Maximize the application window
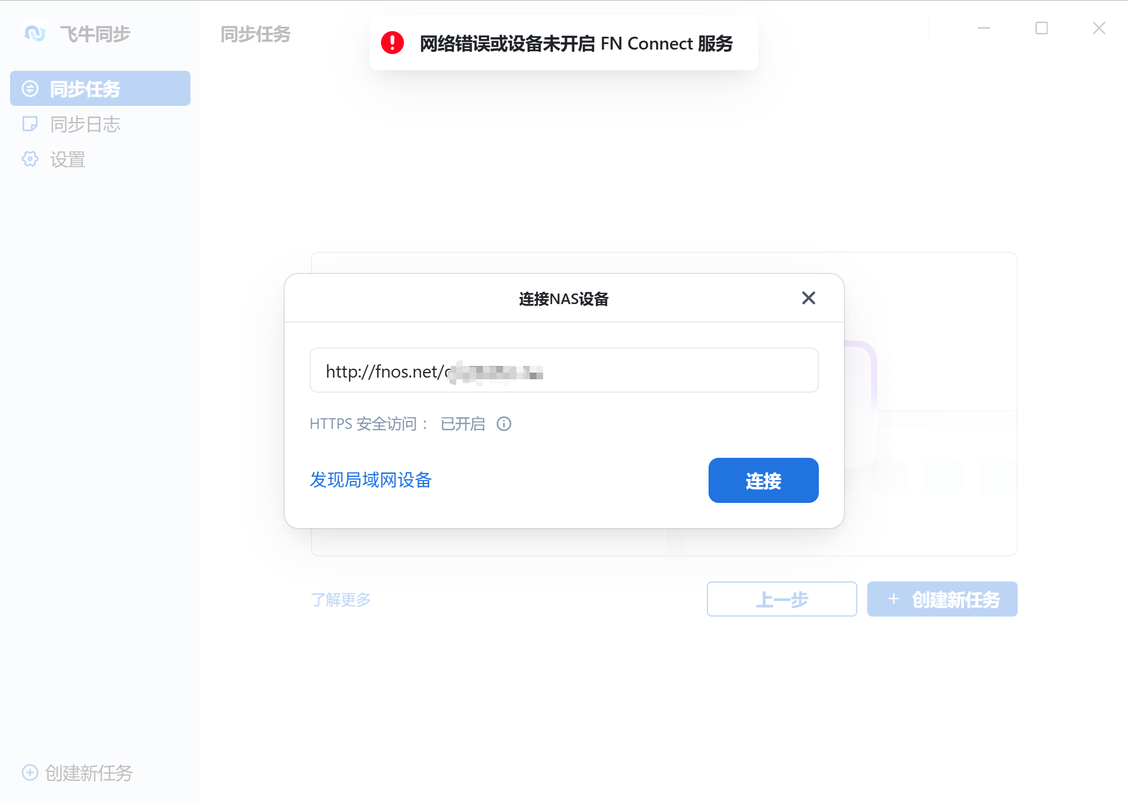This screenshot has width=1128, height=802. [1041, 28]
